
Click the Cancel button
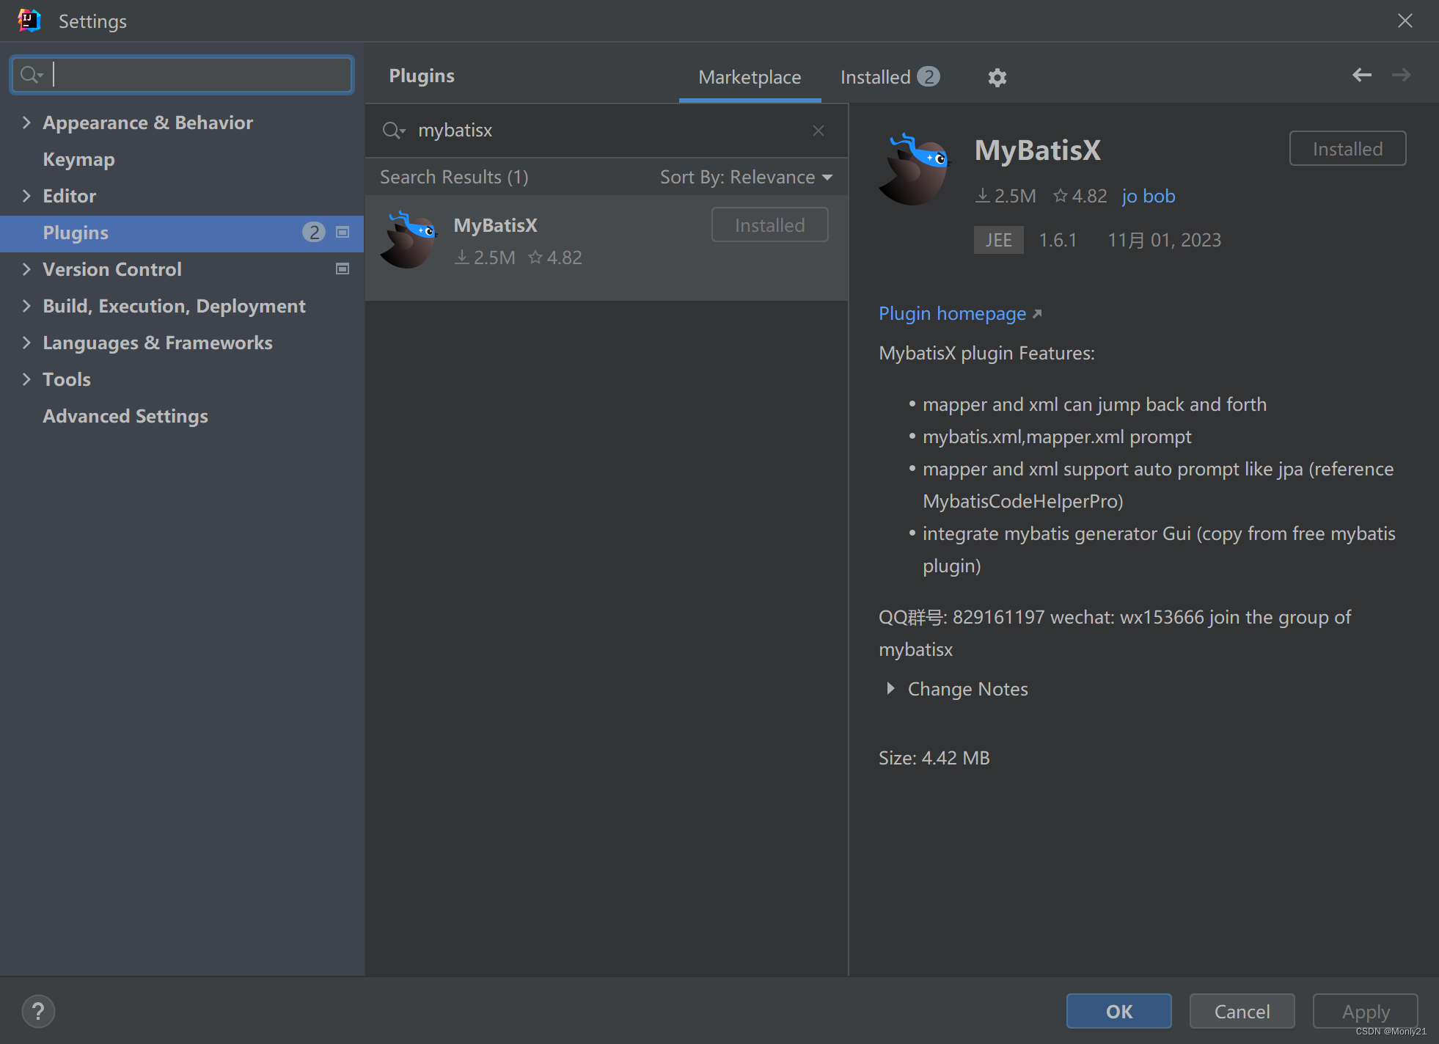(1242, 1012)
